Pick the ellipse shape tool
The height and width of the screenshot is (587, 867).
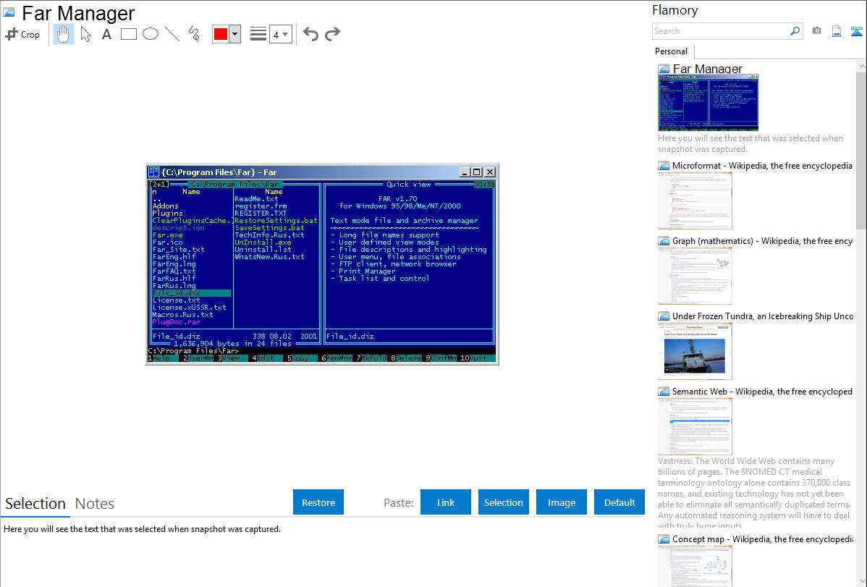click(x=151, y=34)
